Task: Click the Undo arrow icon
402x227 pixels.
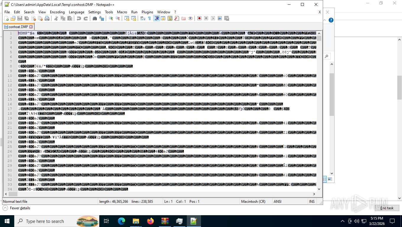Action: [79, 18]
